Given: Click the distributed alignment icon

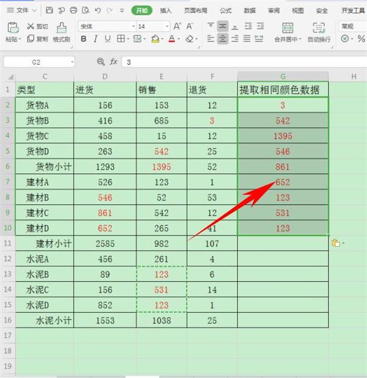Looking at the screenshot, I should point(259,38).
